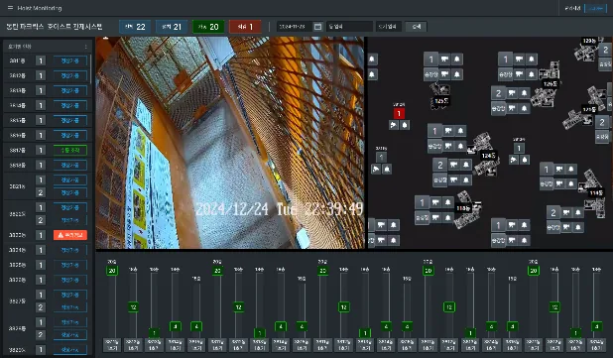Open camera for hoist 1 above building 126
Viewport: 613px width, 358px height.
pos(519,60)
